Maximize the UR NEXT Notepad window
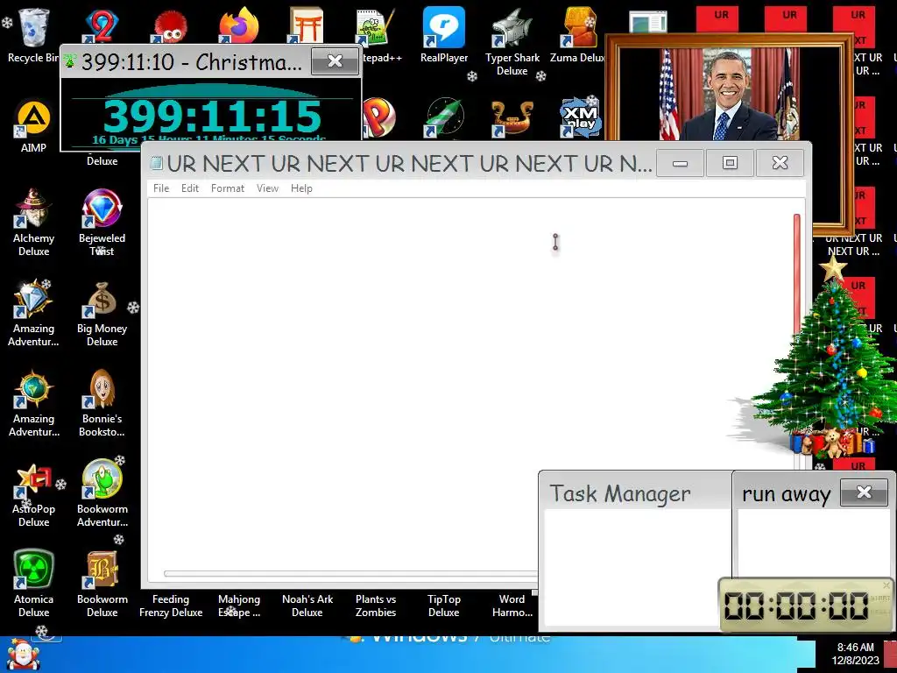This screenshot has height=673, width=897. (730, 163)
